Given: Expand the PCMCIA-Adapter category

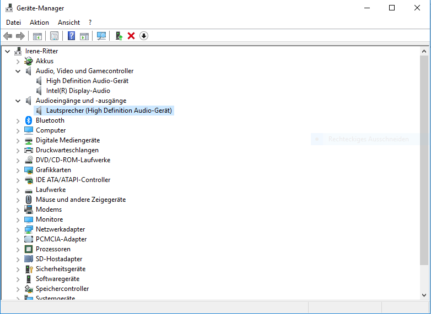Looking at the screenshot, I should click(18, 239).
